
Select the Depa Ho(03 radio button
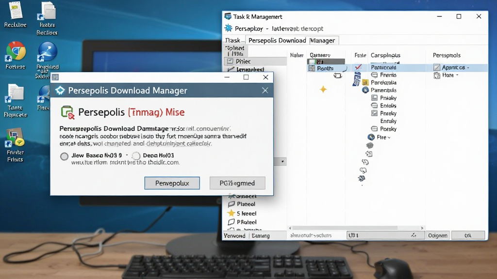[136, 155]
